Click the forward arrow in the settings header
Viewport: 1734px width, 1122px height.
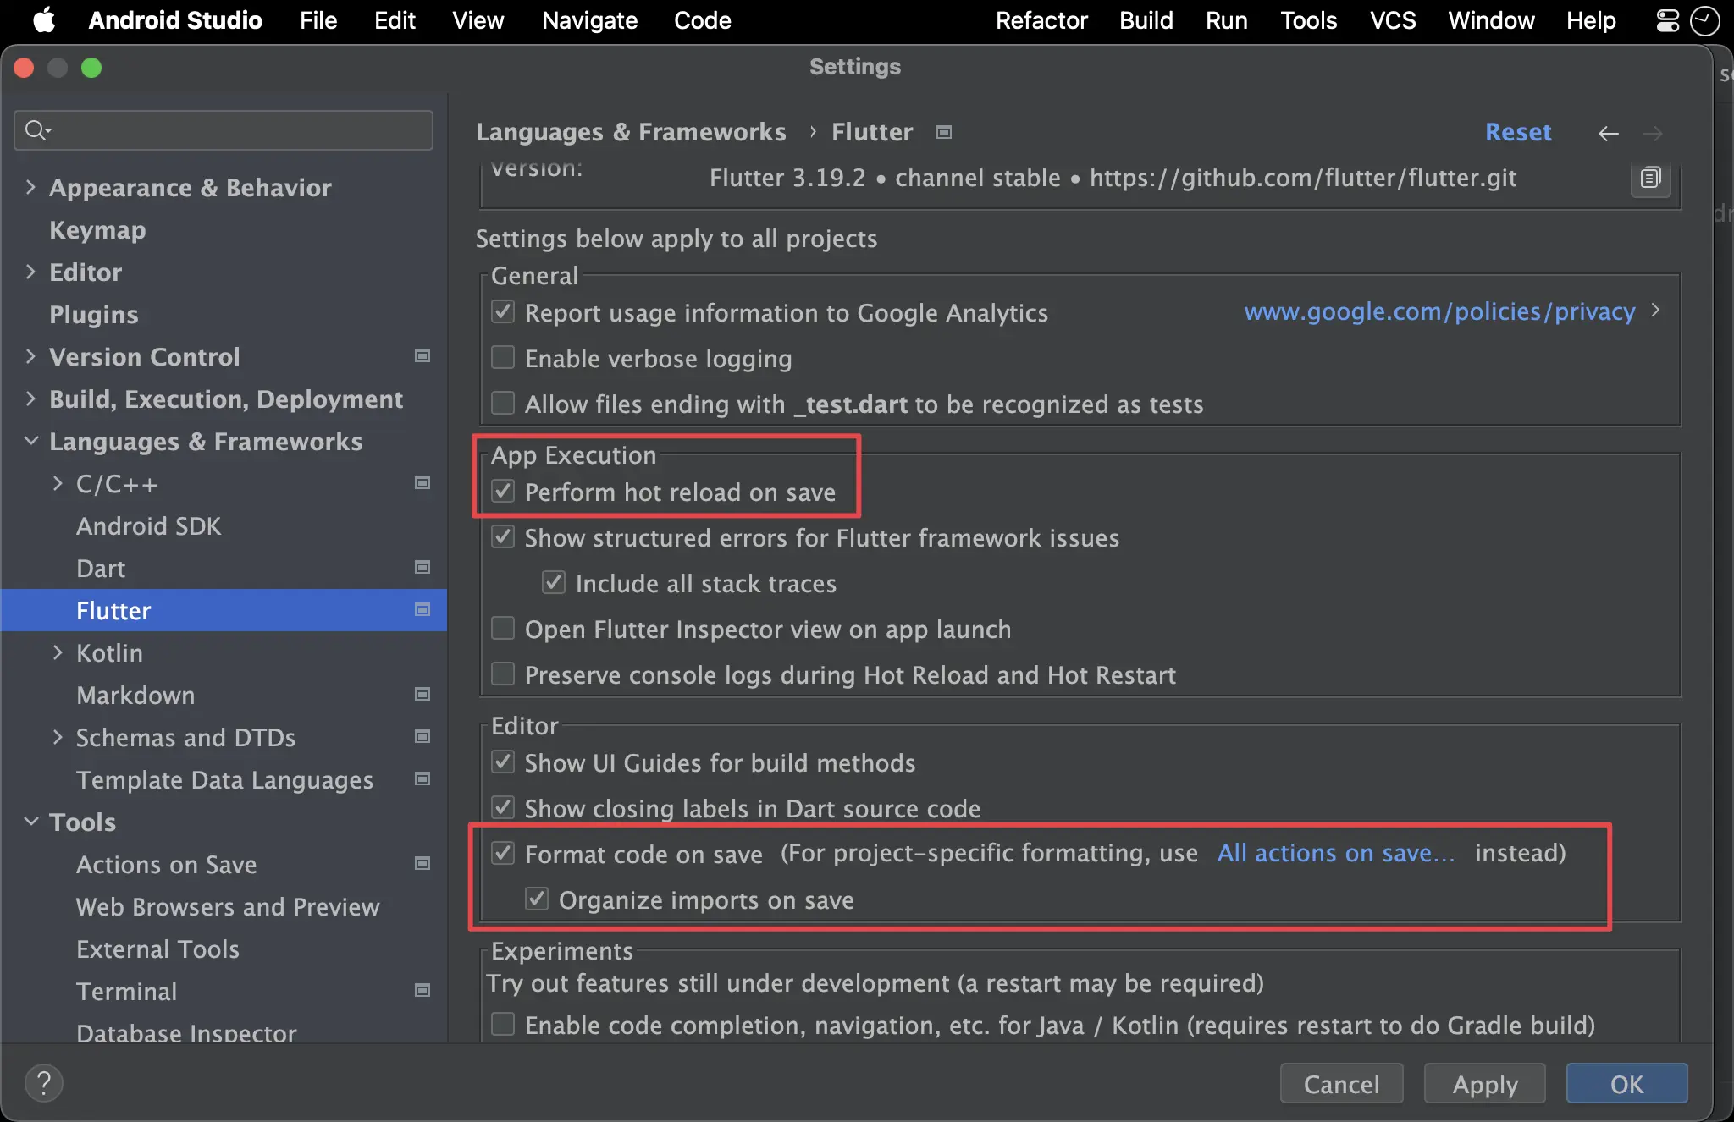tap(1652, 133)
